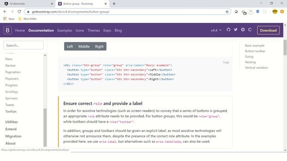Open Scrollspy in the sidebar

[x=12, y=92]
